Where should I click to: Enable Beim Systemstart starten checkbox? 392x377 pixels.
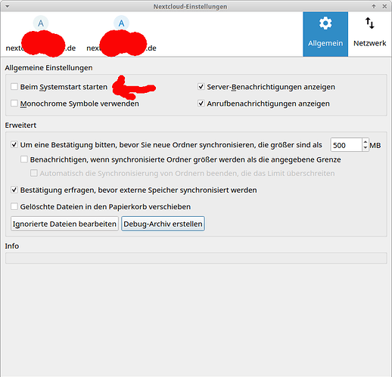coord(14,87)
